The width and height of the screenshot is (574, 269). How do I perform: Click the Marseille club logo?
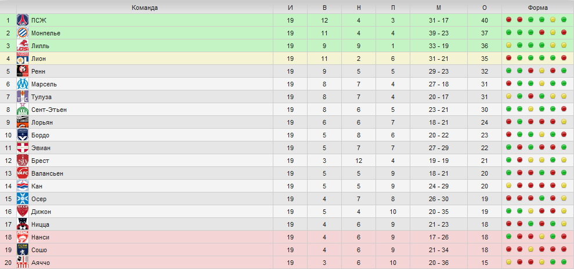pyautogui.click(x=23, y=84)
